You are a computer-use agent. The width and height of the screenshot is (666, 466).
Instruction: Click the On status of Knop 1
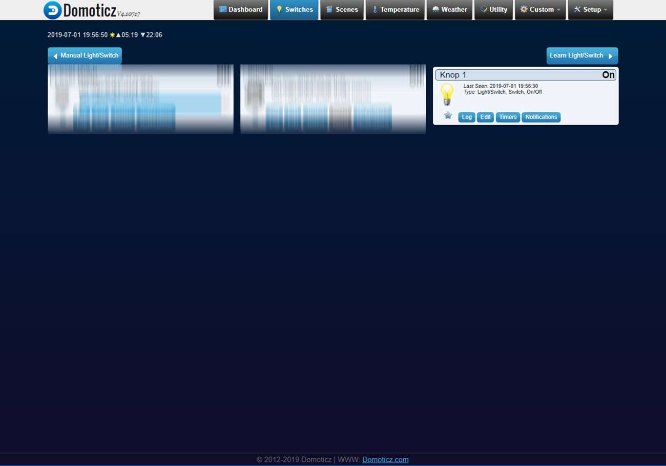click(x=608, y=75)
